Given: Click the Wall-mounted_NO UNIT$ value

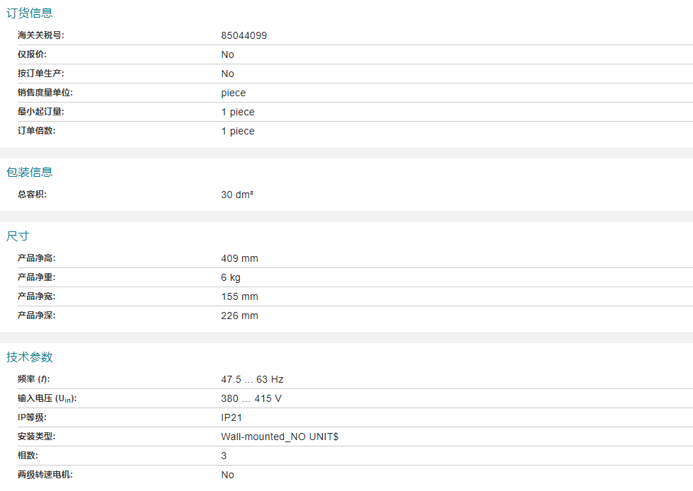Looking at the screenshot, I should [280, 437].
